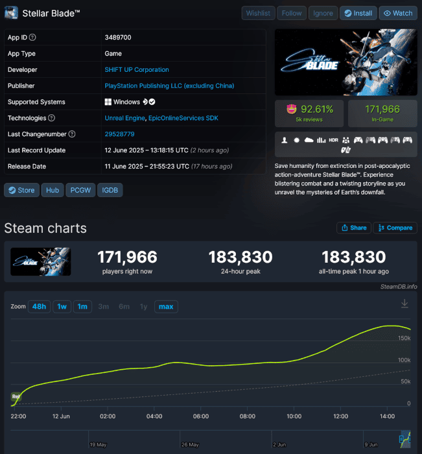This screenshot has width=422, height=454.
Task: Share the Steam charts
Action: point(354,228)
